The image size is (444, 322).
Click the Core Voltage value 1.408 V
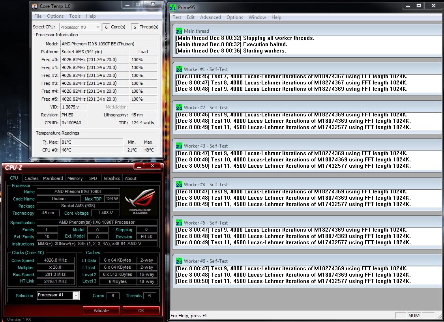(105, 213)
